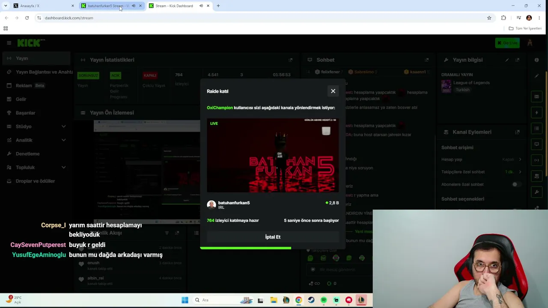Open Chrome extensions puzzle icon
The height and width of the screenshot is (308, 548).
[x=503, y=18]
